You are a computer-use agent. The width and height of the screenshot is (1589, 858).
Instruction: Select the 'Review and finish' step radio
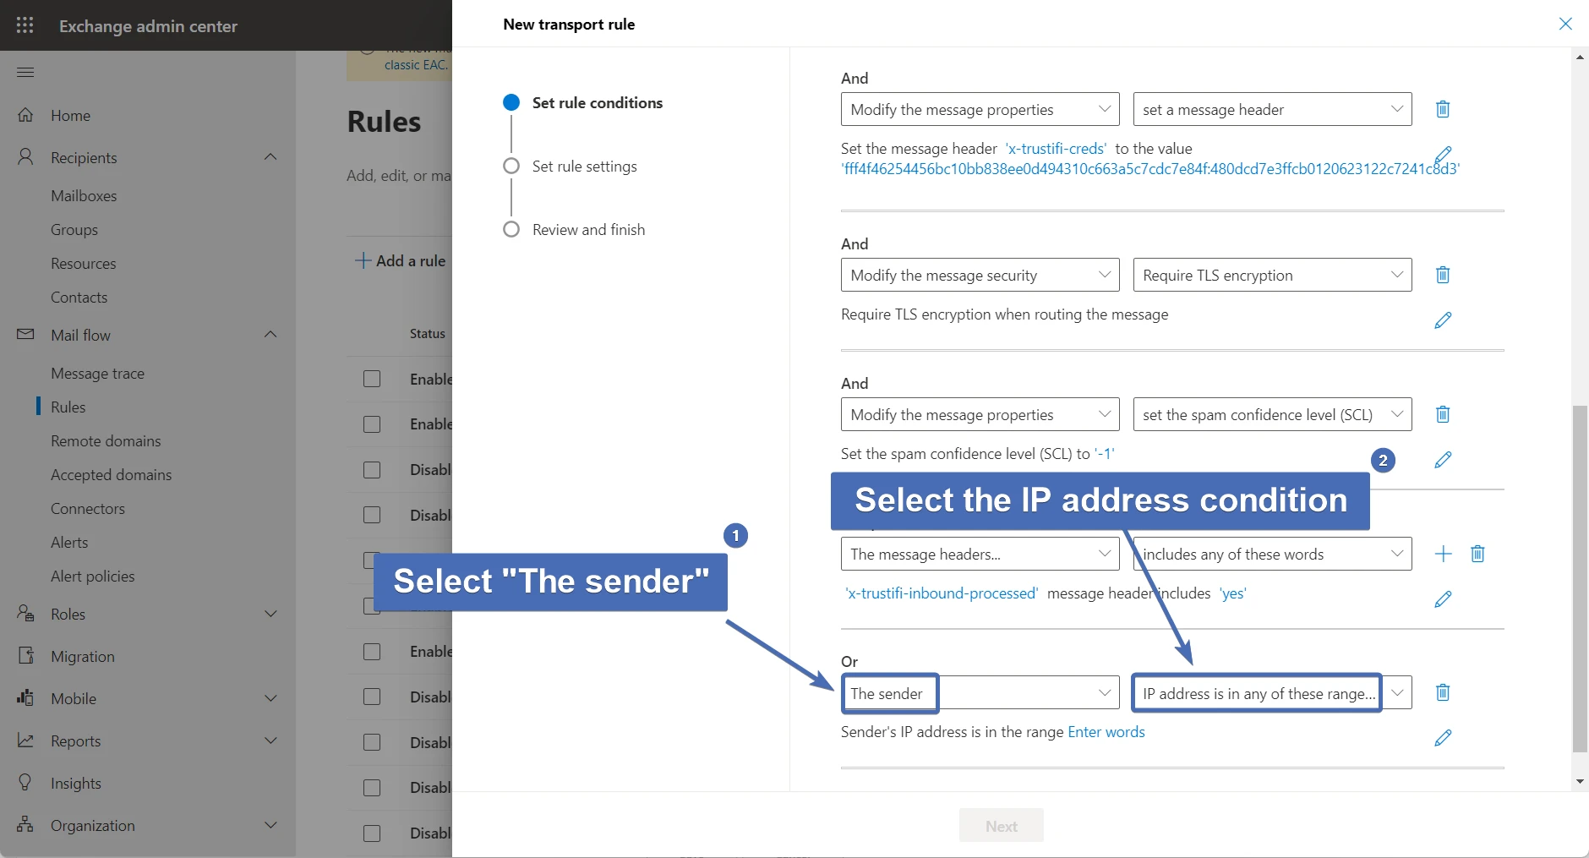click(x=511, y=230)
